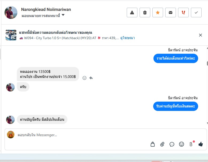
Task: React to salary message with emoji icon
Action: pos(84,78)
